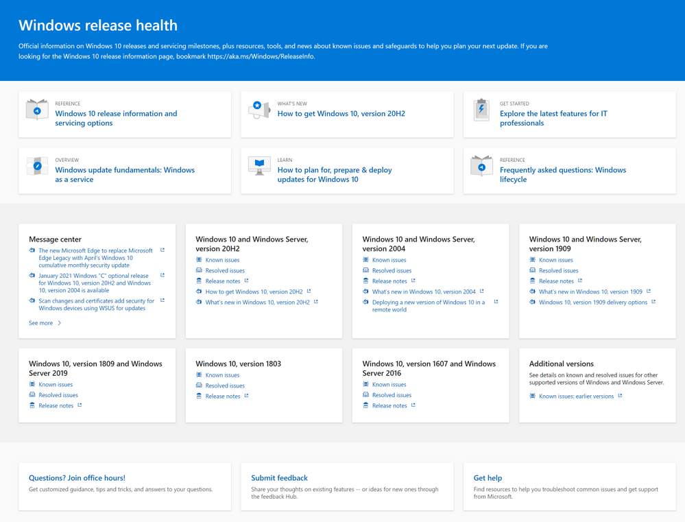Open How to get Windows 10, version 20H2 card
The image size is (685, 522).
click(341, 114)
